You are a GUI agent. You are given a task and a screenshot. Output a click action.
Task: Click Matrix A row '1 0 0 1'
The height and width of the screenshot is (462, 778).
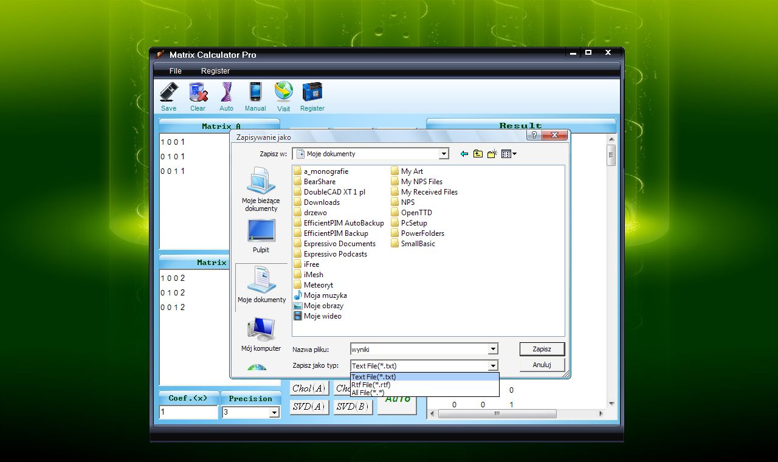coord(173,142)
